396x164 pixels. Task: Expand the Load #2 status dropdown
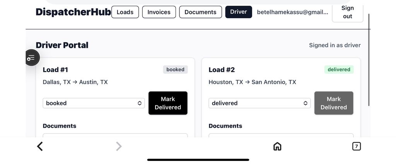[259, 103]
